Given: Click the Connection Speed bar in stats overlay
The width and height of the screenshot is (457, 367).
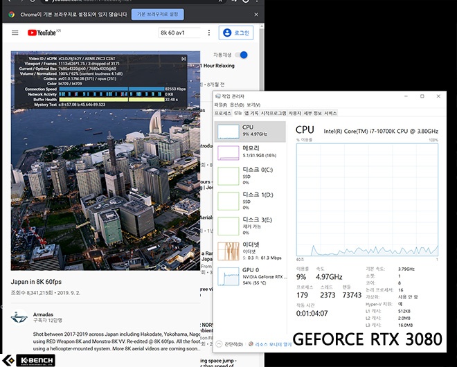Looking at the screenshot, I should coord(111,89).
